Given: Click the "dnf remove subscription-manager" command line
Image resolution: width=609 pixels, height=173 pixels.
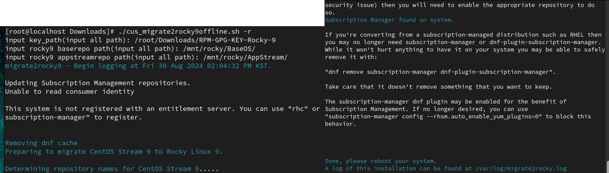Looking at the screenshot, I should pyautogui.click(x=440, y=72).
